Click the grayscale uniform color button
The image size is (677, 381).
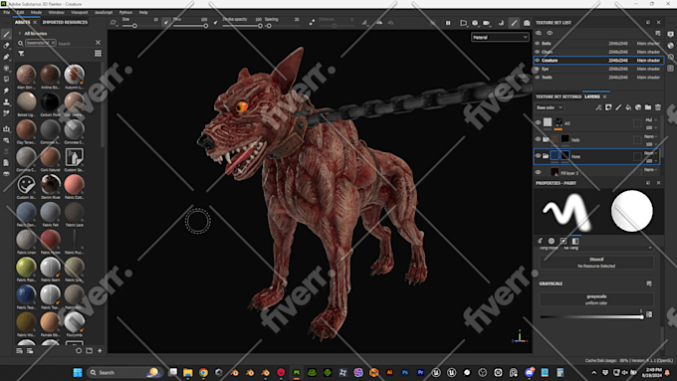(596, 299)
